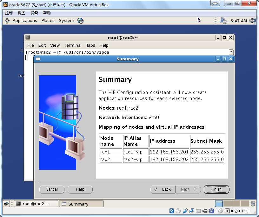Open terminal Tabs menu
This screenshot has height=217, width=259.
click(90, 45)
